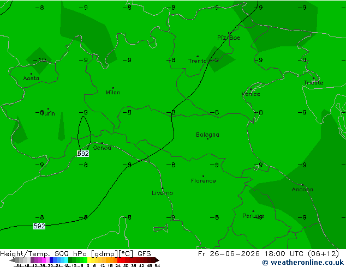Click the Venice city label
Image resolution: width=346 pixels, height=267 pixels.
[251, 94]
